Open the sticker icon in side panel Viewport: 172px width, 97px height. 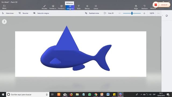(x=167, y=16)
